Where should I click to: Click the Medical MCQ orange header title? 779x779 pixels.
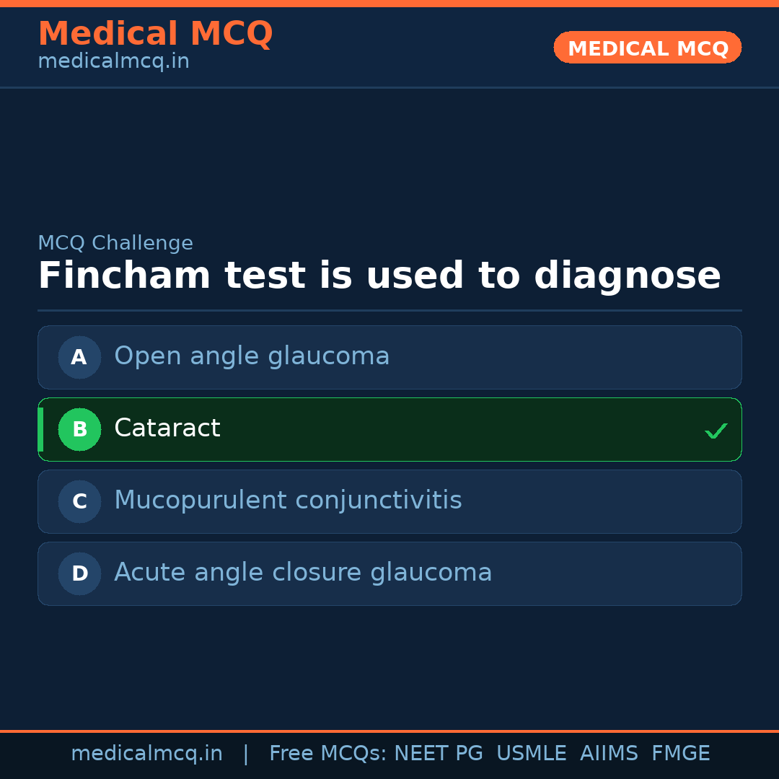click(155, 34)
